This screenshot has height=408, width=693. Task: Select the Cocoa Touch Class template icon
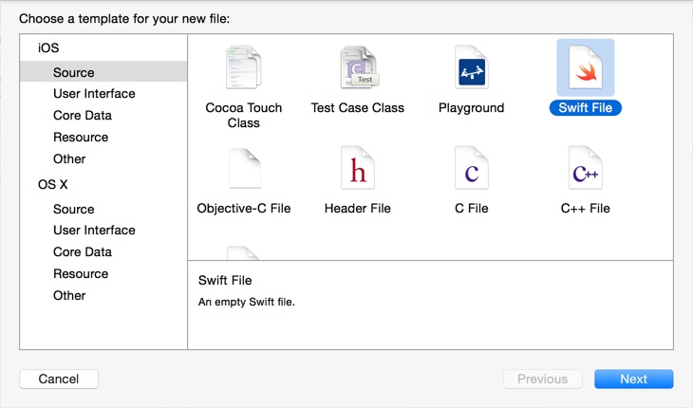[244, 67]
